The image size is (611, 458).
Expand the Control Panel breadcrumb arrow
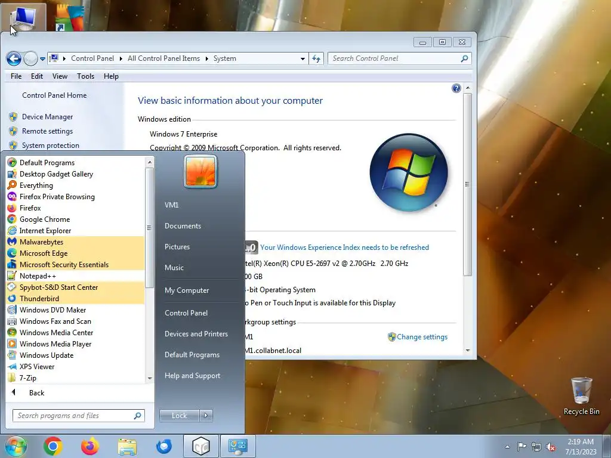(121, 58)
